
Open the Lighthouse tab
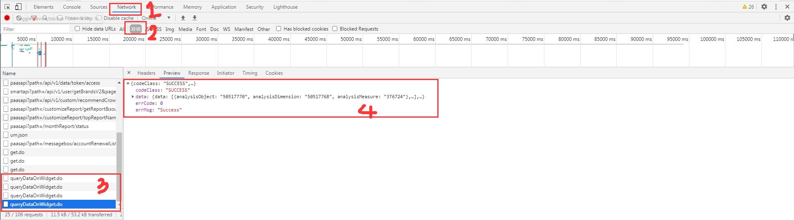tap(285, 7)
